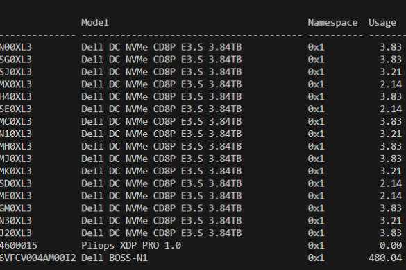Click the usage value in the SJ0XL3 row
This screenshot has width=406, height=270.
tap(391, 72)
